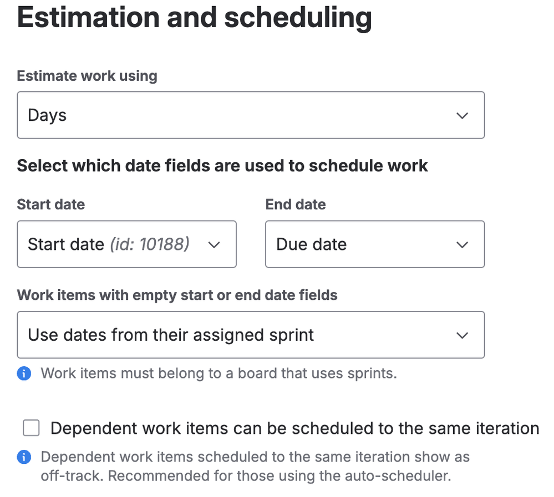Enable dependent work items in same iteration checkbox
This screenshot has height=497, width=554.
(x=31, y=428)
